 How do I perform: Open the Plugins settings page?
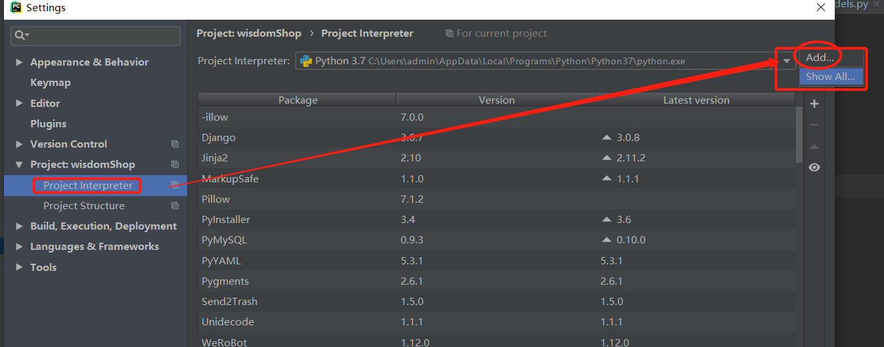(x=49, y=124)
